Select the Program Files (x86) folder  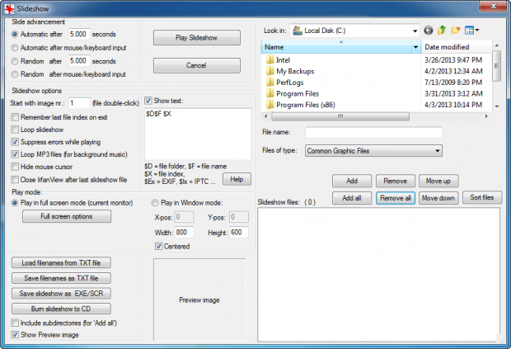tap(300, 105)
